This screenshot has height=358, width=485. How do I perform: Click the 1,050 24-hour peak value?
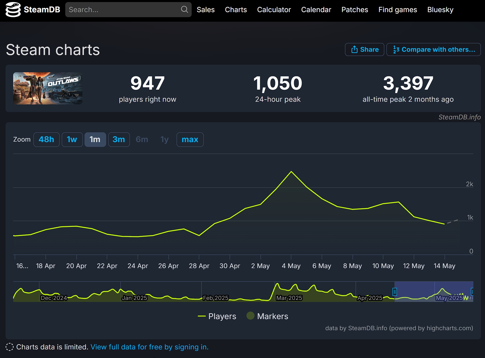pyautogui.click(x=278, y=83)
